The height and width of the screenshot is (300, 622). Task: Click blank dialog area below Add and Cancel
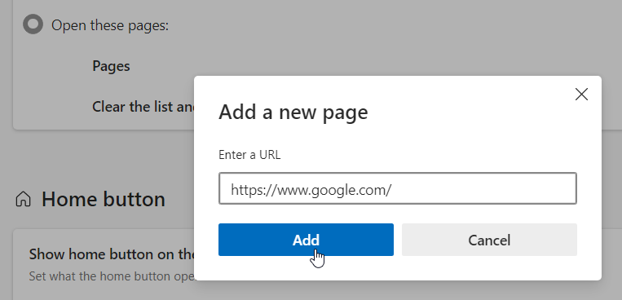tap(398, 268)
